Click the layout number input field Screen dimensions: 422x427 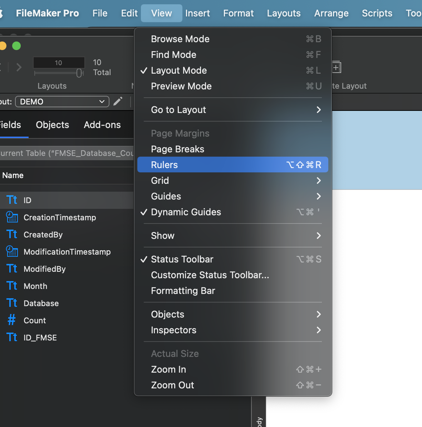point(59,63)
